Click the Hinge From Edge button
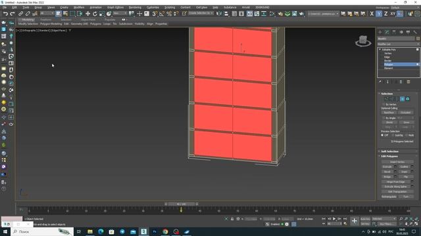Image resolution: width=421 pixels, height=236 pixels. [x=395, y=182]
